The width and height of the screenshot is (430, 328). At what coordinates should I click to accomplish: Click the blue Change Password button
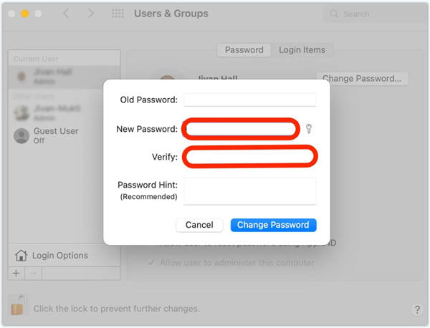274,225
